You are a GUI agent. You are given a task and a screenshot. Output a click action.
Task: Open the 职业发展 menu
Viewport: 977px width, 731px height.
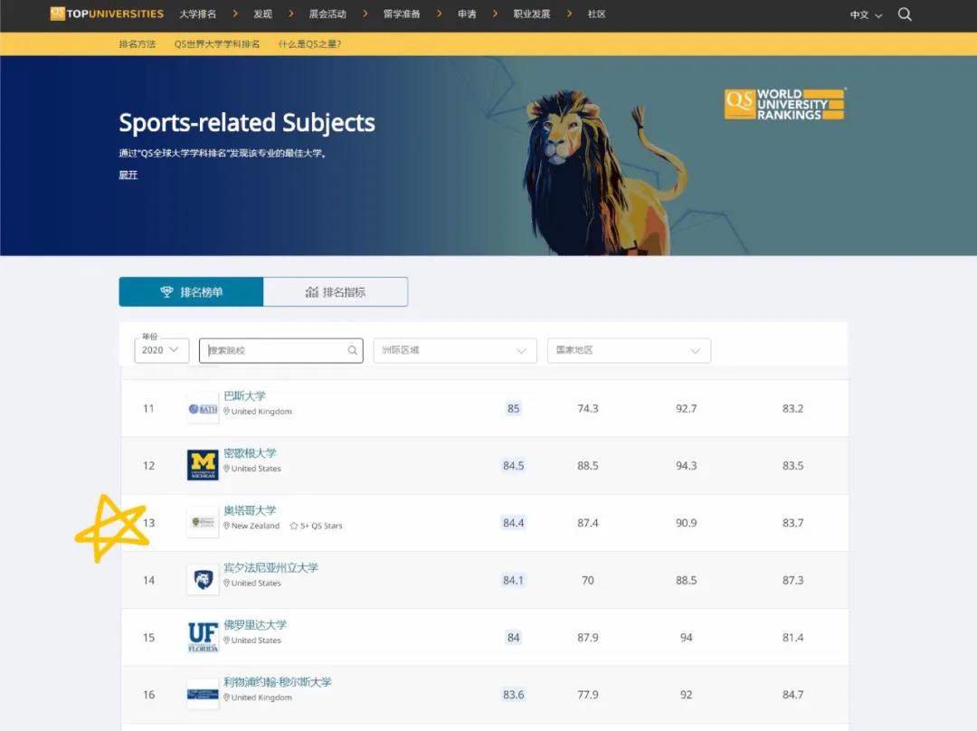tap(532, 14)
